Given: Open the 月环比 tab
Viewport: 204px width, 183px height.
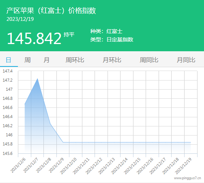Looking at the screenshot, I should [x=112, y=60].
